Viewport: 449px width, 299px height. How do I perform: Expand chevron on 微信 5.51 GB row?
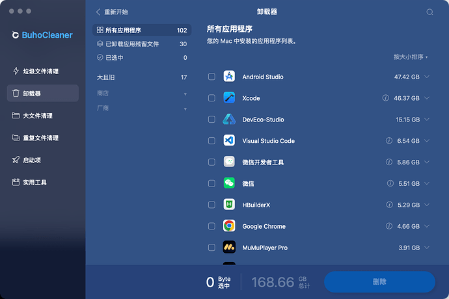point(427,183)
